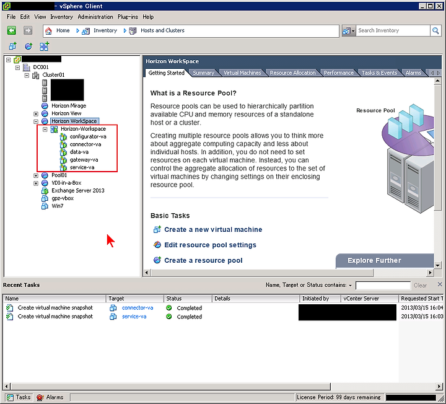Click the Hosts and Clusters breadcrumb icon
Image resolution: width=446 pixels, height=404 pixels.
pos(133,31)
